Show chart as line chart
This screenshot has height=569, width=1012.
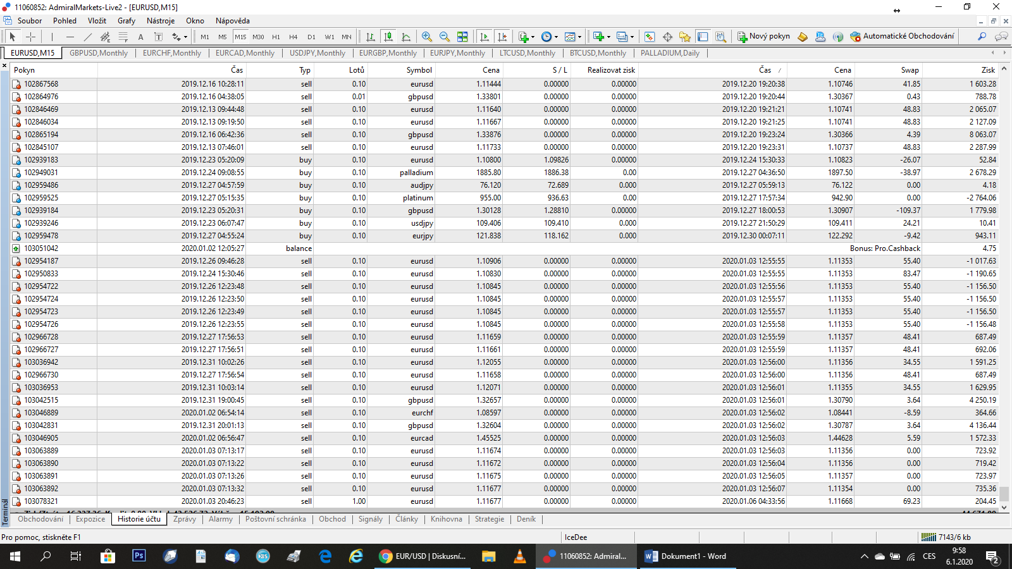coord(406,37)
